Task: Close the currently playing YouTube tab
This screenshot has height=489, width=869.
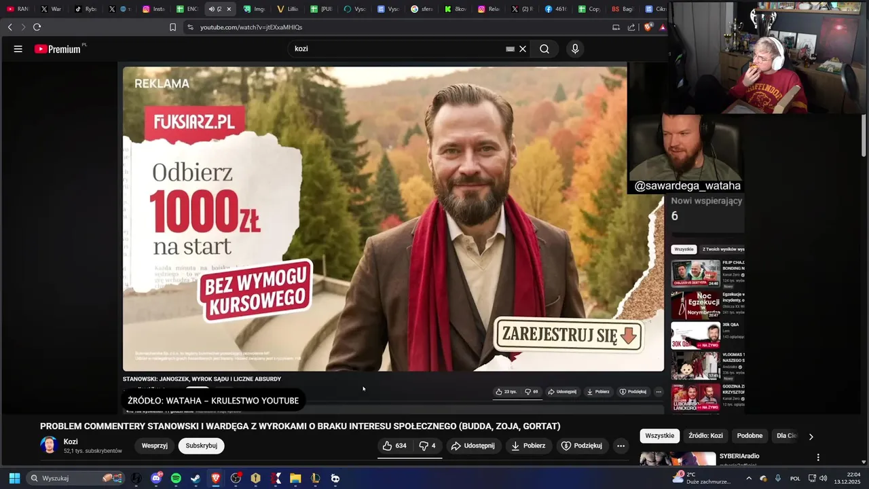Action: pyautogui.click(x=229, y=10)
